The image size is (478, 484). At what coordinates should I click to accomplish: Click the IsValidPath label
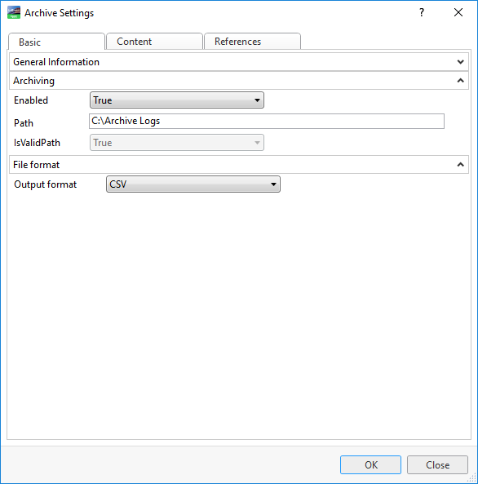[x=37, y=143]
